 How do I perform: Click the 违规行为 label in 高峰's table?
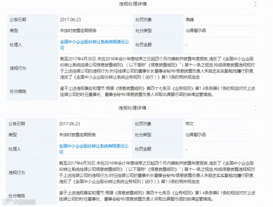pyautogui.click(x=18, y=68)
